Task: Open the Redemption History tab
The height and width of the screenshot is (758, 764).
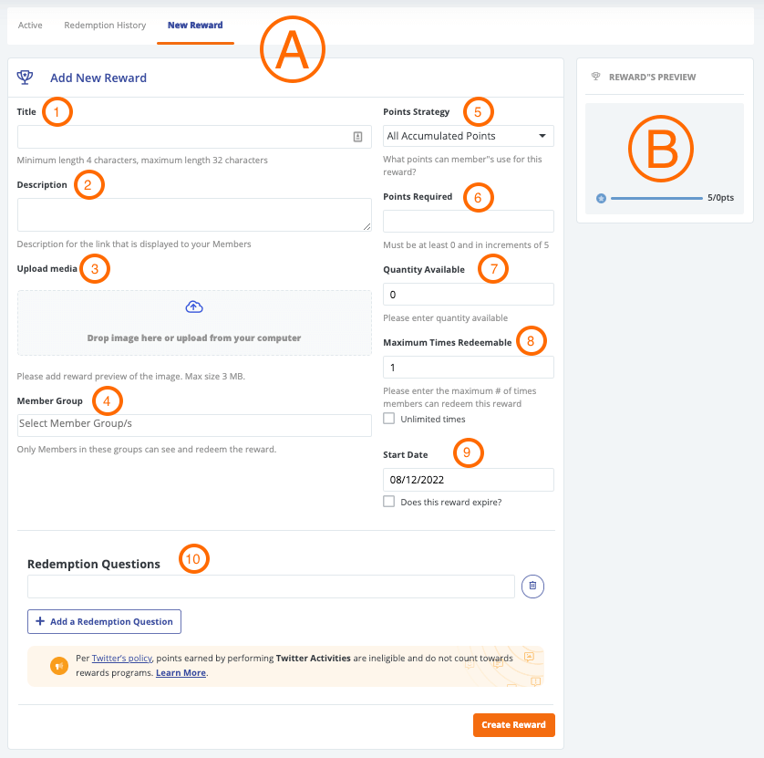Action: [105, 26]
